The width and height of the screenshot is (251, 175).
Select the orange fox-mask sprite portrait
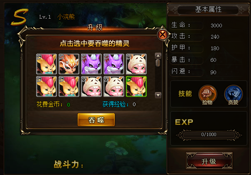click(x=69, y=64)
